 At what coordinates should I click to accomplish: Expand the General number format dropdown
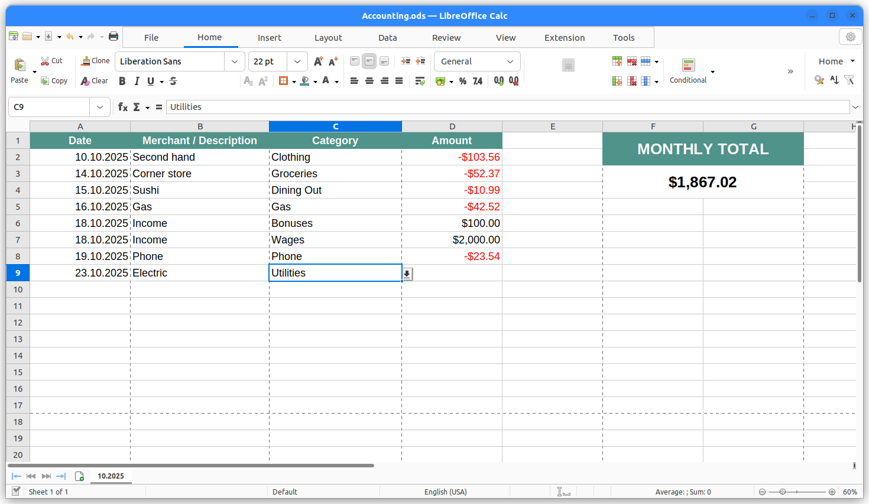(510, 61)
